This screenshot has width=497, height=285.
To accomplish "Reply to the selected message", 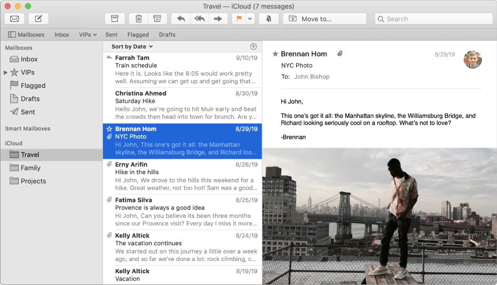I will coord(180,19).
